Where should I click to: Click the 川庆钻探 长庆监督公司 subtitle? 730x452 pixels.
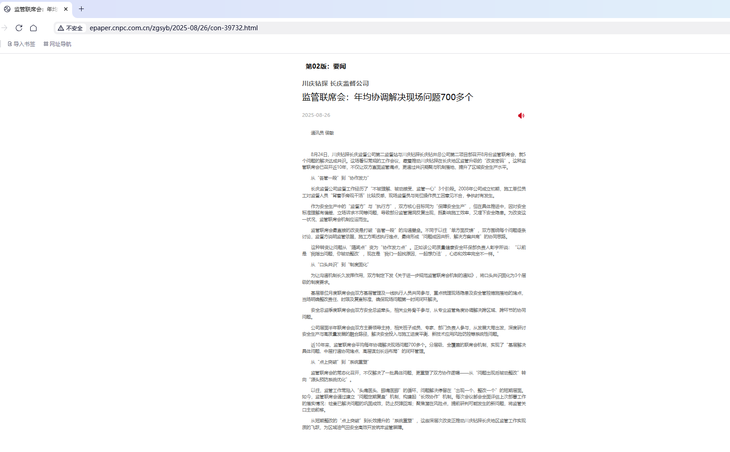pos(335,83)
